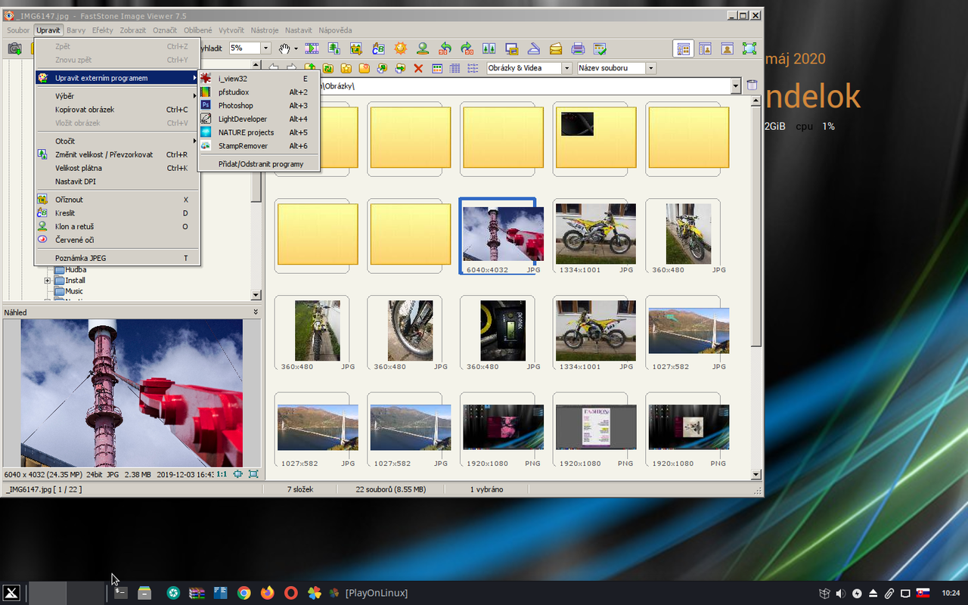The height and width of the screenshot is (605, 968).
Task: Switch to list view icon
Action: tap(473, 68)
